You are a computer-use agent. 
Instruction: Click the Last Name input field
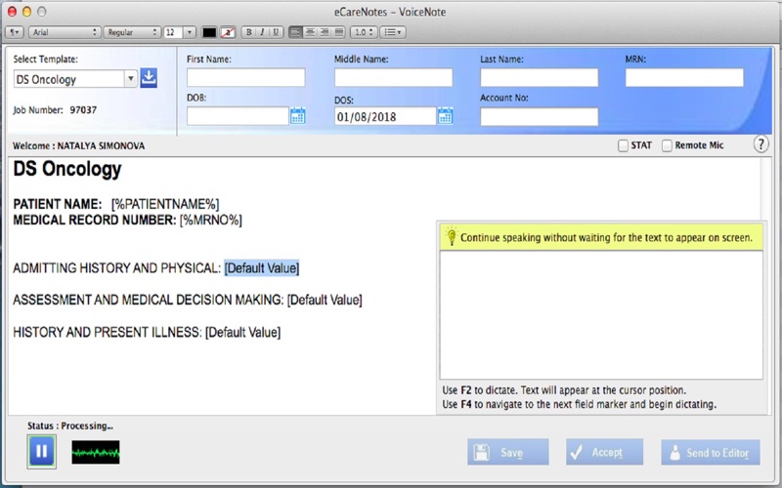pos(540,78)
